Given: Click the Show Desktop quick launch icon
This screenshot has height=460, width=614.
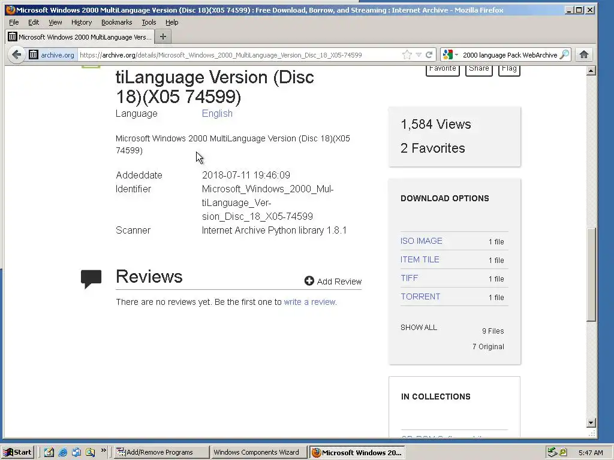Looking at the screenshot, I should coord(49,452).
